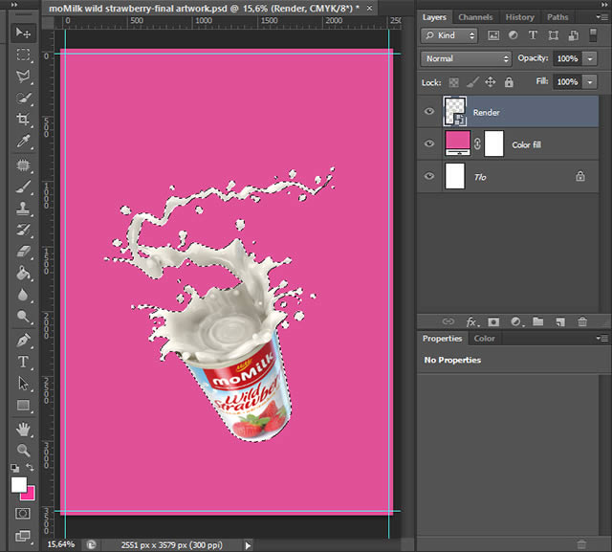Screen dimensions: 612x552
Task: Create new fill or adjustment layer
Action: pyautogui.click(x=516, y=322)
